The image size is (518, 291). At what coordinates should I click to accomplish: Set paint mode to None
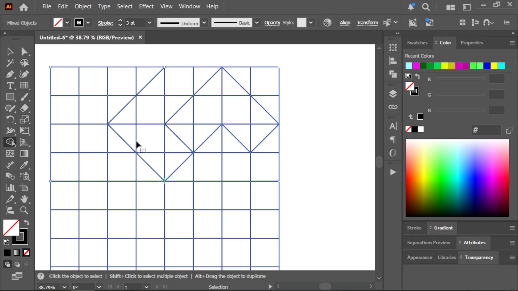26,253
